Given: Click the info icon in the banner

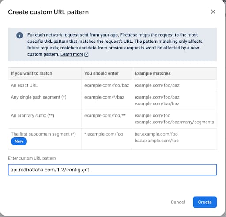Looking at the screenshot, I should (19, 35).
